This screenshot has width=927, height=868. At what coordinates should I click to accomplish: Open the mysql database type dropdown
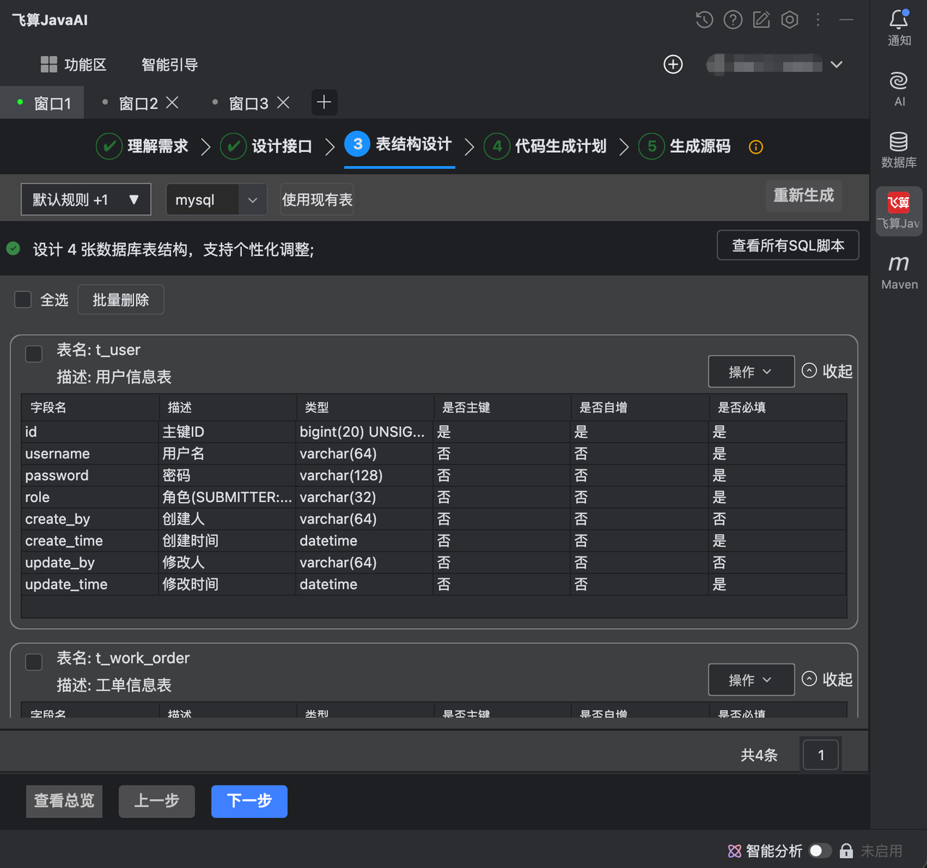[x=217, y=199]
